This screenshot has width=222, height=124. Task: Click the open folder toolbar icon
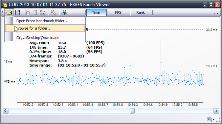click(x=9, y=12)
